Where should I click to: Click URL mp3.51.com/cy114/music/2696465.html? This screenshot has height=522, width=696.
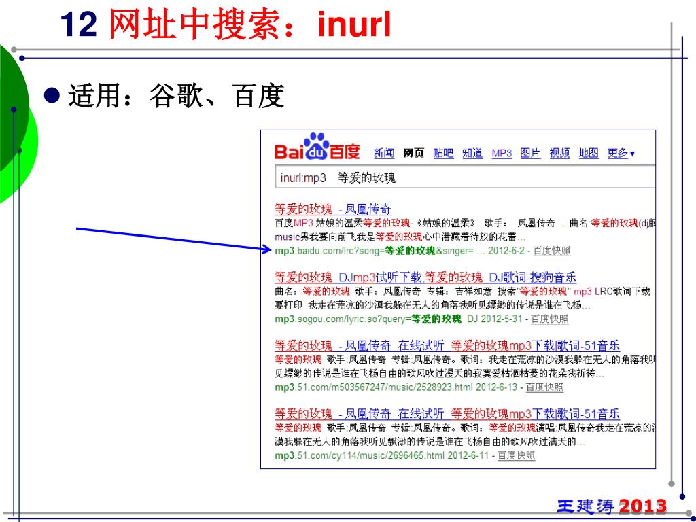click(x=360, y=456)
